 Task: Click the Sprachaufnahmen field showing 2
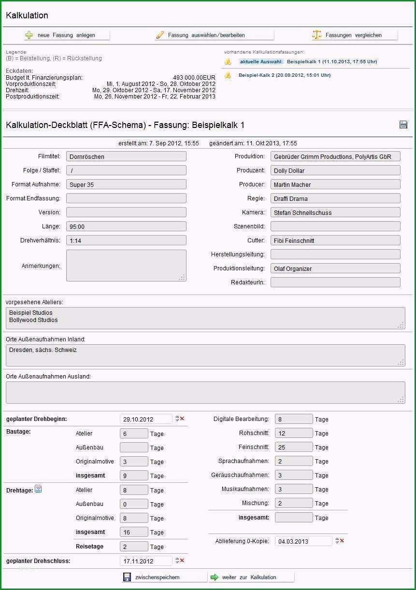coord(294,461)
